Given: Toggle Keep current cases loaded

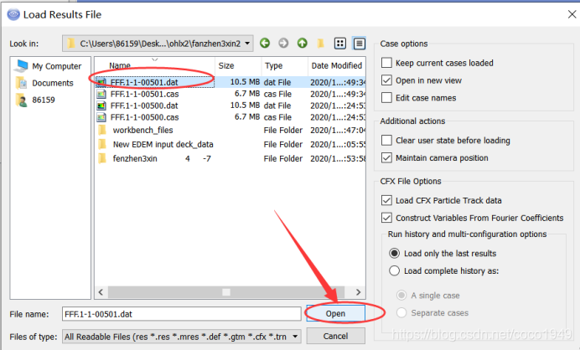Looking at the screenshot, I should [x=386, y=63].
